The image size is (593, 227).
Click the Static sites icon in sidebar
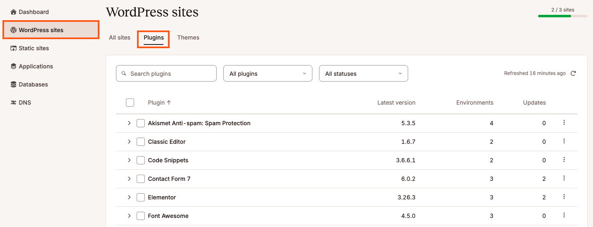13,48
